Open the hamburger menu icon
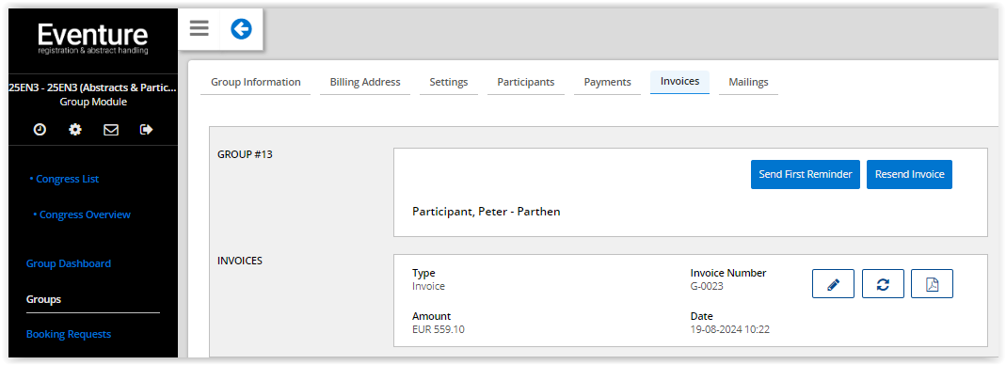 pos(199,29)
